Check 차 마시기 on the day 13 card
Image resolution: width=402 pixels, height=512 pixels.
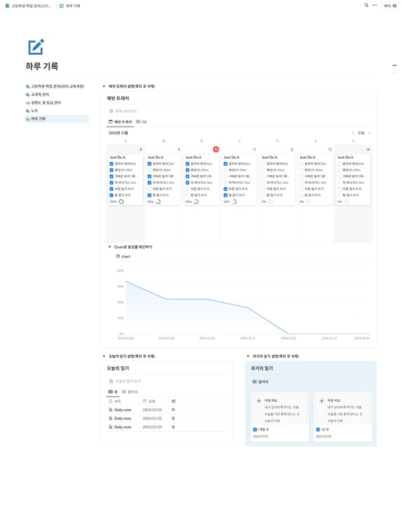(x=301, y=183)
